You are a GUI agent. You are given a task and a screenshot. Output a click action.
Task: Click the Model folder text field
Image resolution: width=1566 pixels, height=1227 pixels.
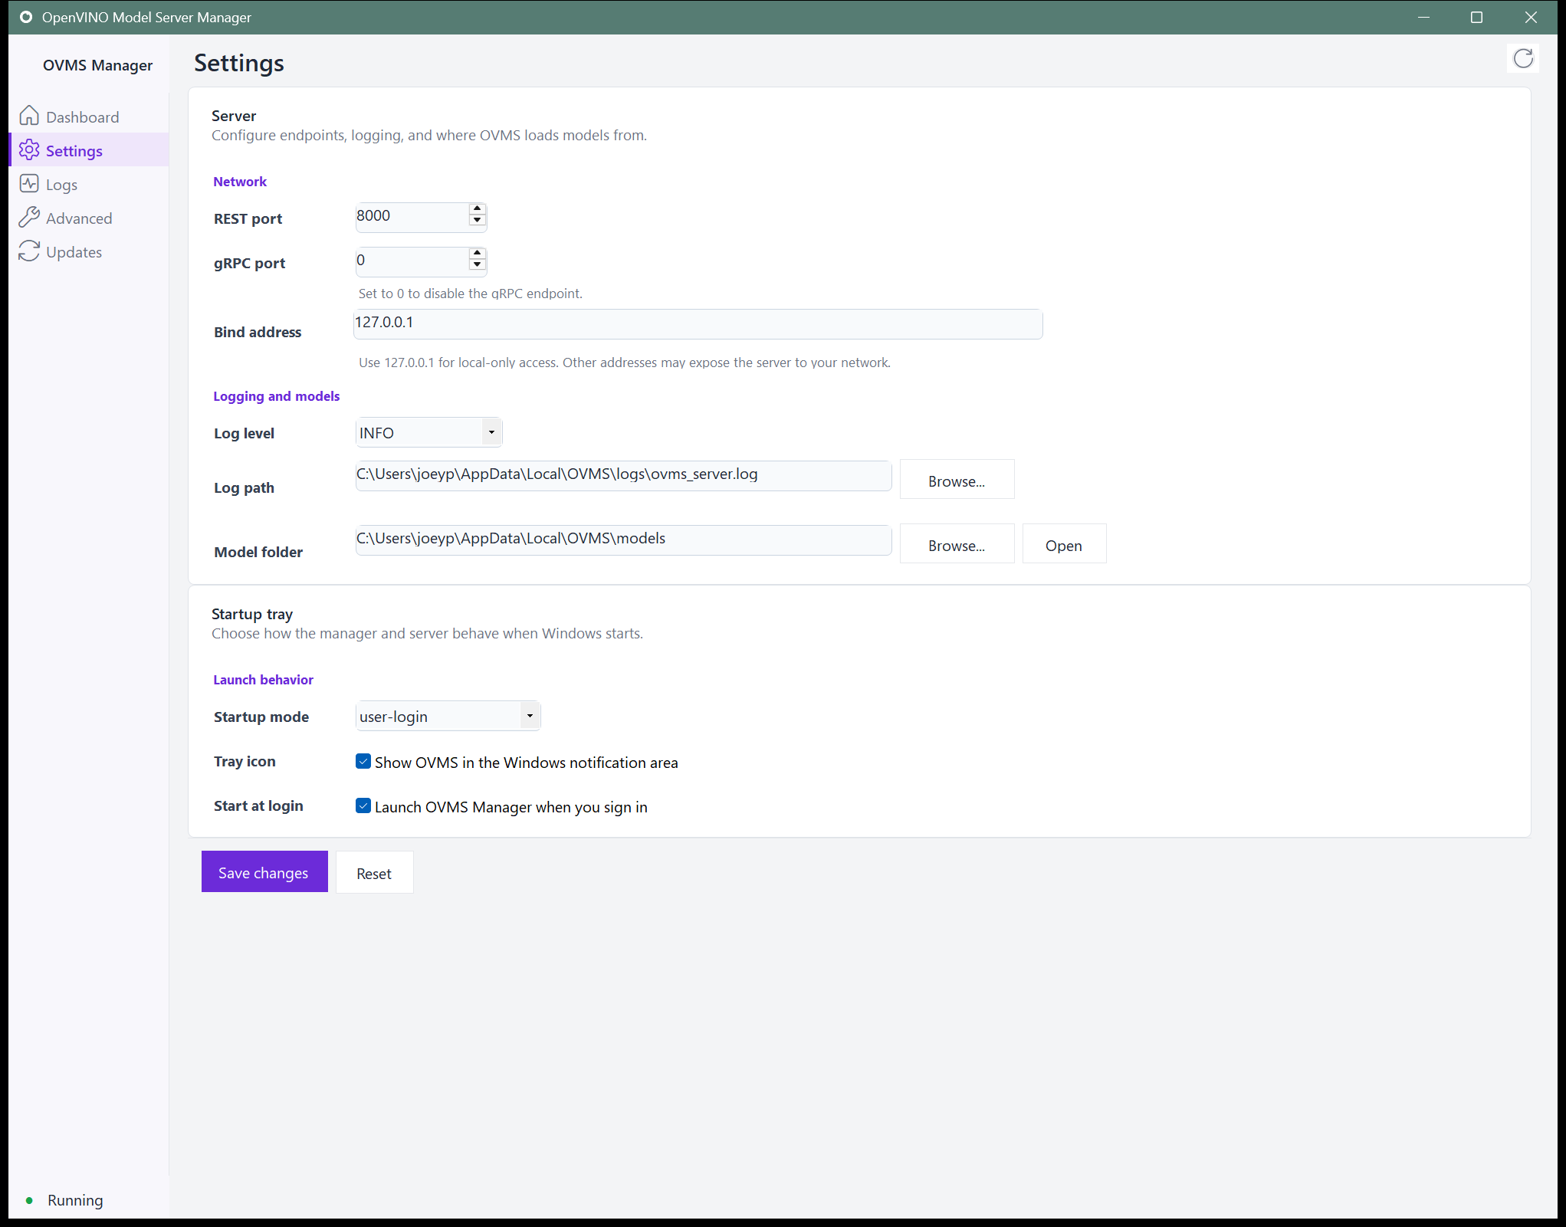[x=623, y=540]
